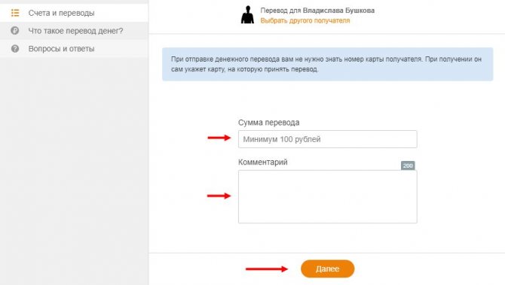The image size is (505, 285).
Task: Click recipient name Владислава Бушкова
Action: pyautogui.click(x=338, y=11)
